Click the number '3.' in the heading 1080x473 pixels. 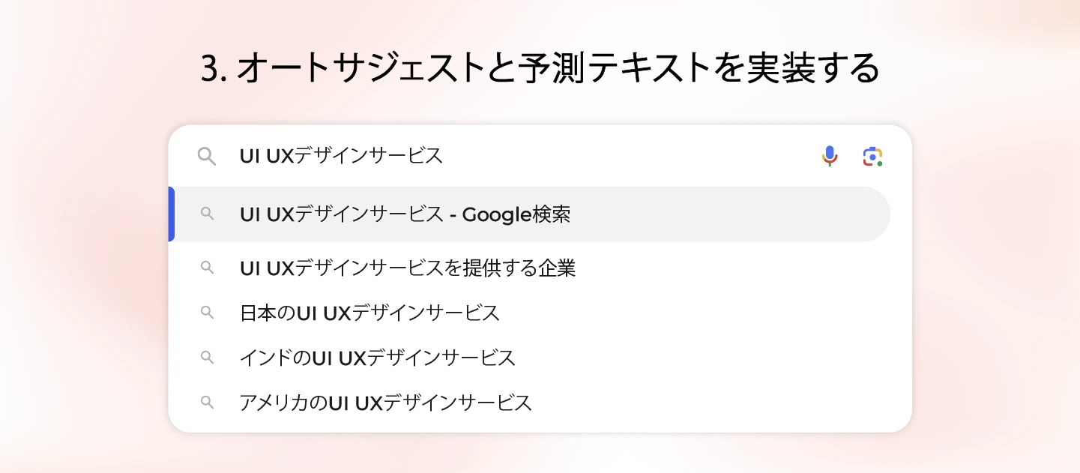(214, 70)
